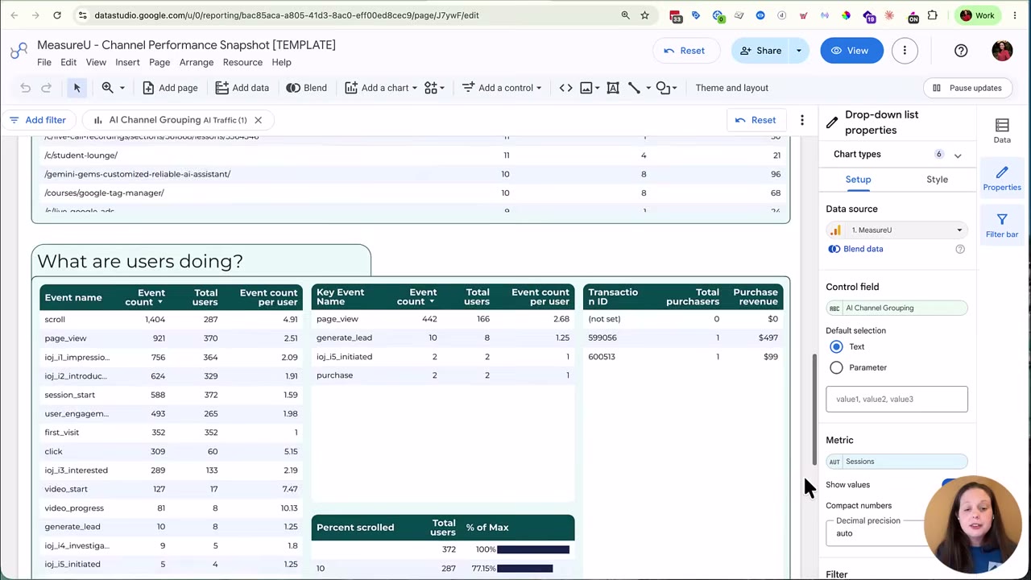
Task: Open the Add a control dropdown
Action: click(x=501, y=88)
